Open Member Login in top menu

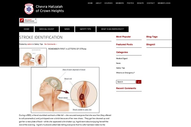point(164,3)
